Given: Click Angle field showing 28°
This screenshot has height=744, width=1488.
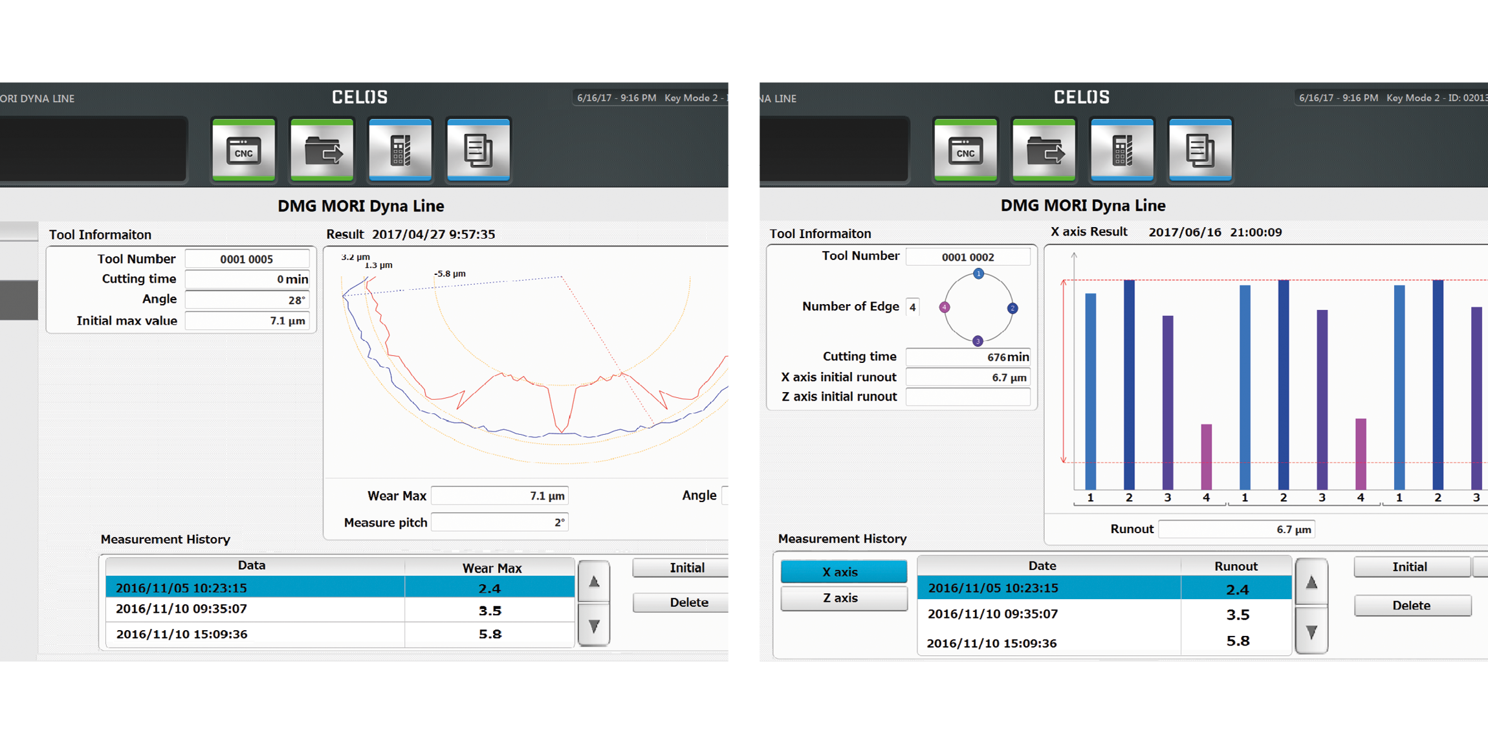Looking at the screenshot, I should point(246,300).
